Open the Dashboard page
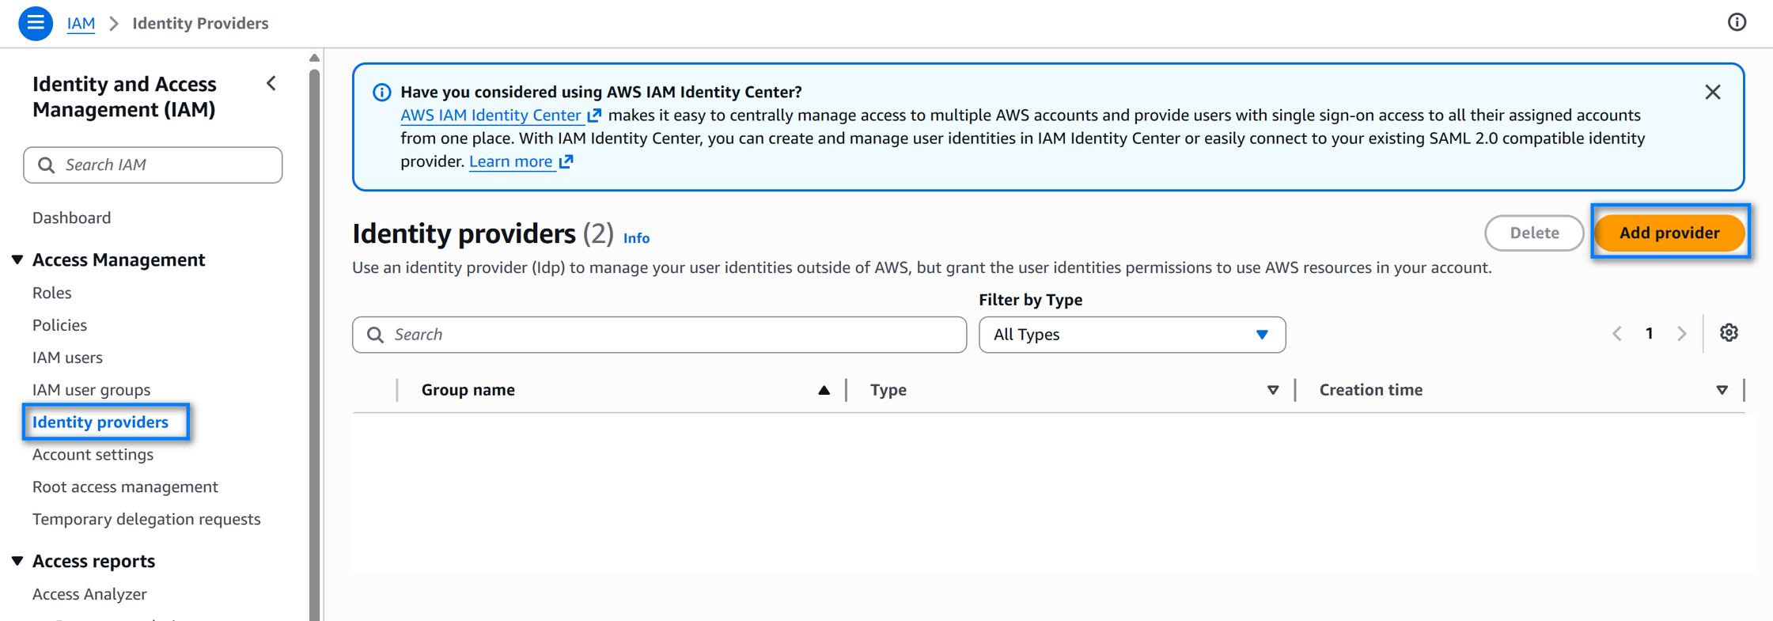 coord(71,218)
